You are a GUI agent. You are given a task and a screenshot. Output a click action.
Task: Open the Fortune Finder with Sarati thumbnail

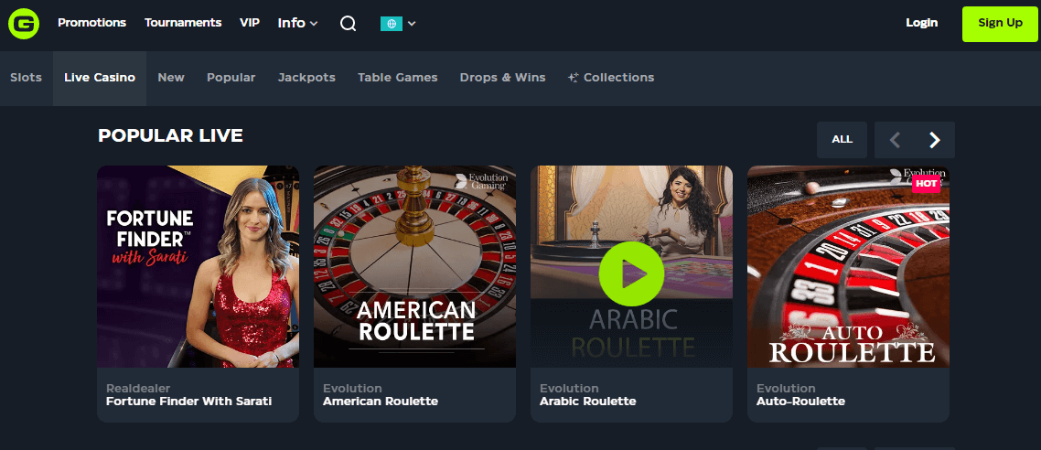click(198, 266)
